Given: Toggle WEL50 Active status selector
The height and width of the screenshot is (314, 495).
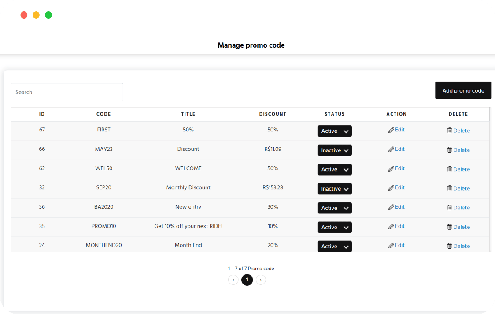Looking at the screenshot, I should pyautogui.click(x=335, y=169).
